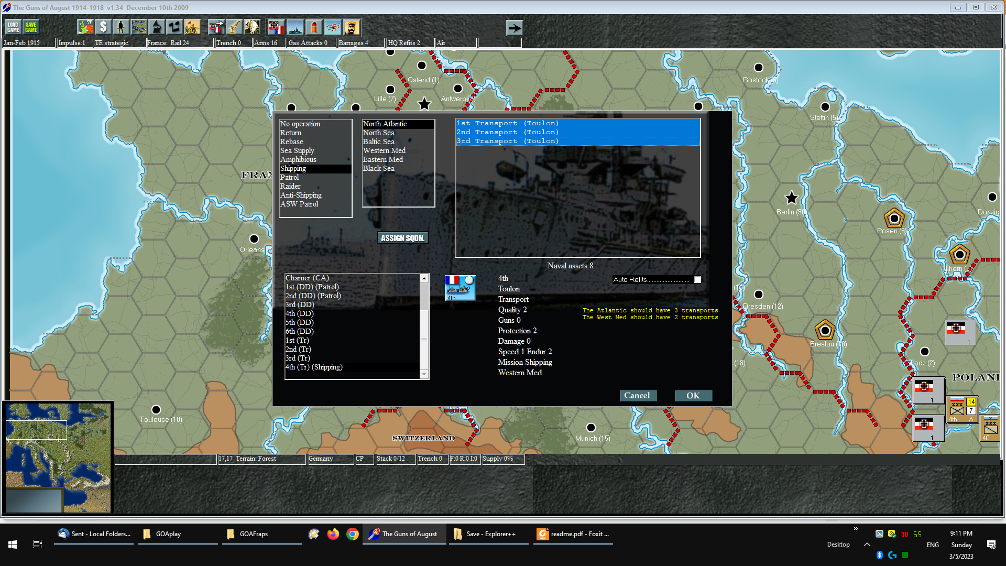Viewport: 1006px width, 566px height.
Task: Select Baltic Sea zone
Action: (398, 142)
